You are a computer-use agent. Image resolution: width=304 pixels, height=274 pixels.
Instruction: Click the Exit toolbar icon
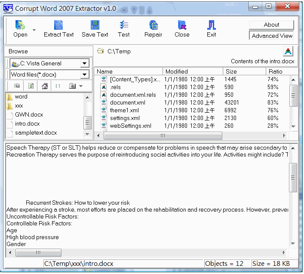click(211, 25)
